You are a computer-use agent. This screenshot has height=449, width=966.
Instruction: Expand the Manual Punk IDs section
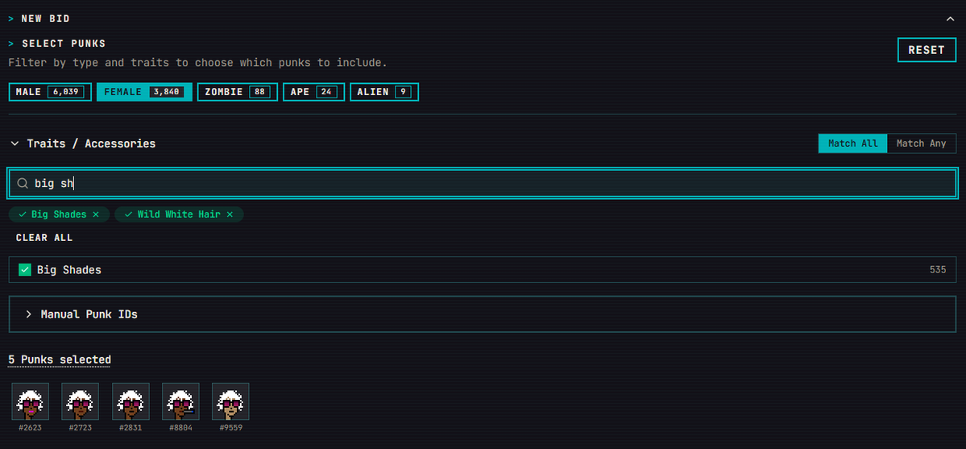click(x=483, y=314)
